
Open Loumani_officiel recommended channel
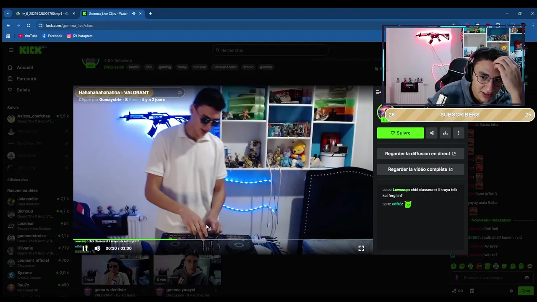point(38,263)
